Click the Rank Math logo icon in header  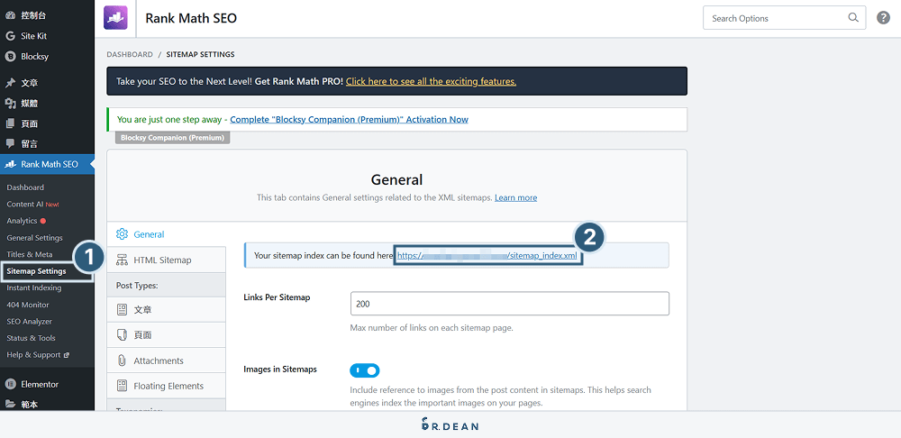point(115,18)
